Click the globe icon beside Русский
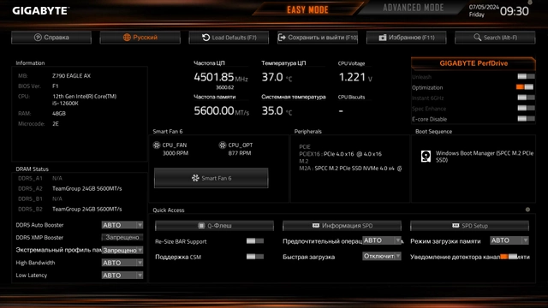This screenshot has height=308, width=548. coord(127,38)
